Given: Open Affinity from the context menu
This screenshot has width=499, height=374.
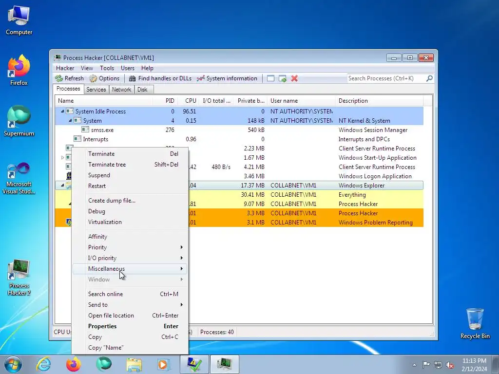Looking at the screenshot, I should coord(130,237).
